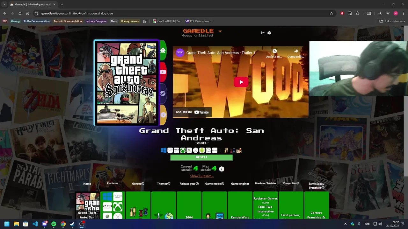Go back to the previous page
This screenshot has height=229, width=408.
[x=4, y=13]
